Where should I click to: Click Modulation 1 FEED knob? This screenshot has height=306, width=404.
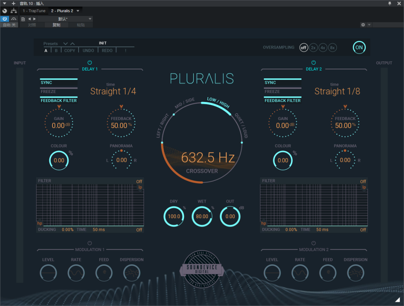104,273
